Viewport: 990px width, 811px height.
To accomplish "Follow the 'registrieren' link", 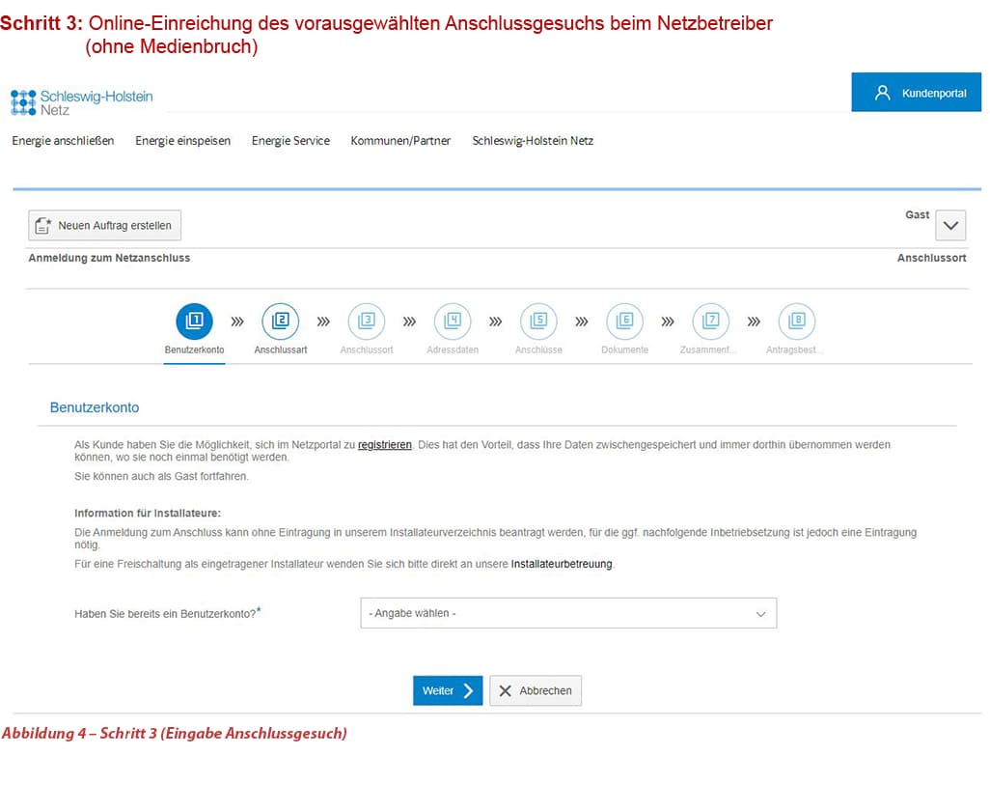I will (x=384, y=445).
